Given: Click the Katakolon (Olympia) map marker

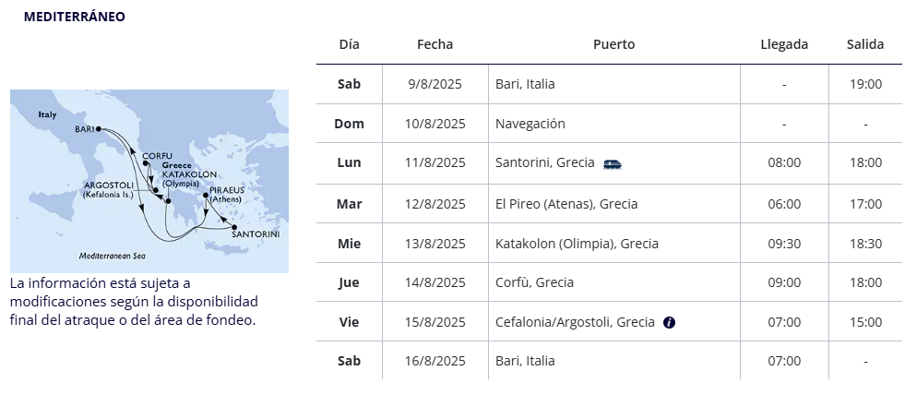Looking at the screenshot, I should tap(168, 201).
